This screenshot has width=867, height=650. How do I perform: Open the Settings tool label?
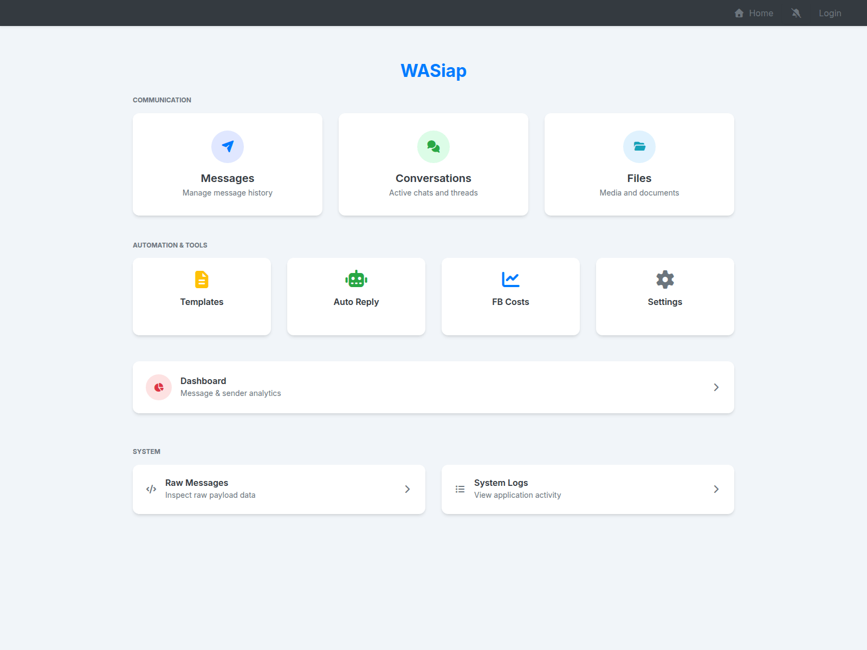point(665,302)
